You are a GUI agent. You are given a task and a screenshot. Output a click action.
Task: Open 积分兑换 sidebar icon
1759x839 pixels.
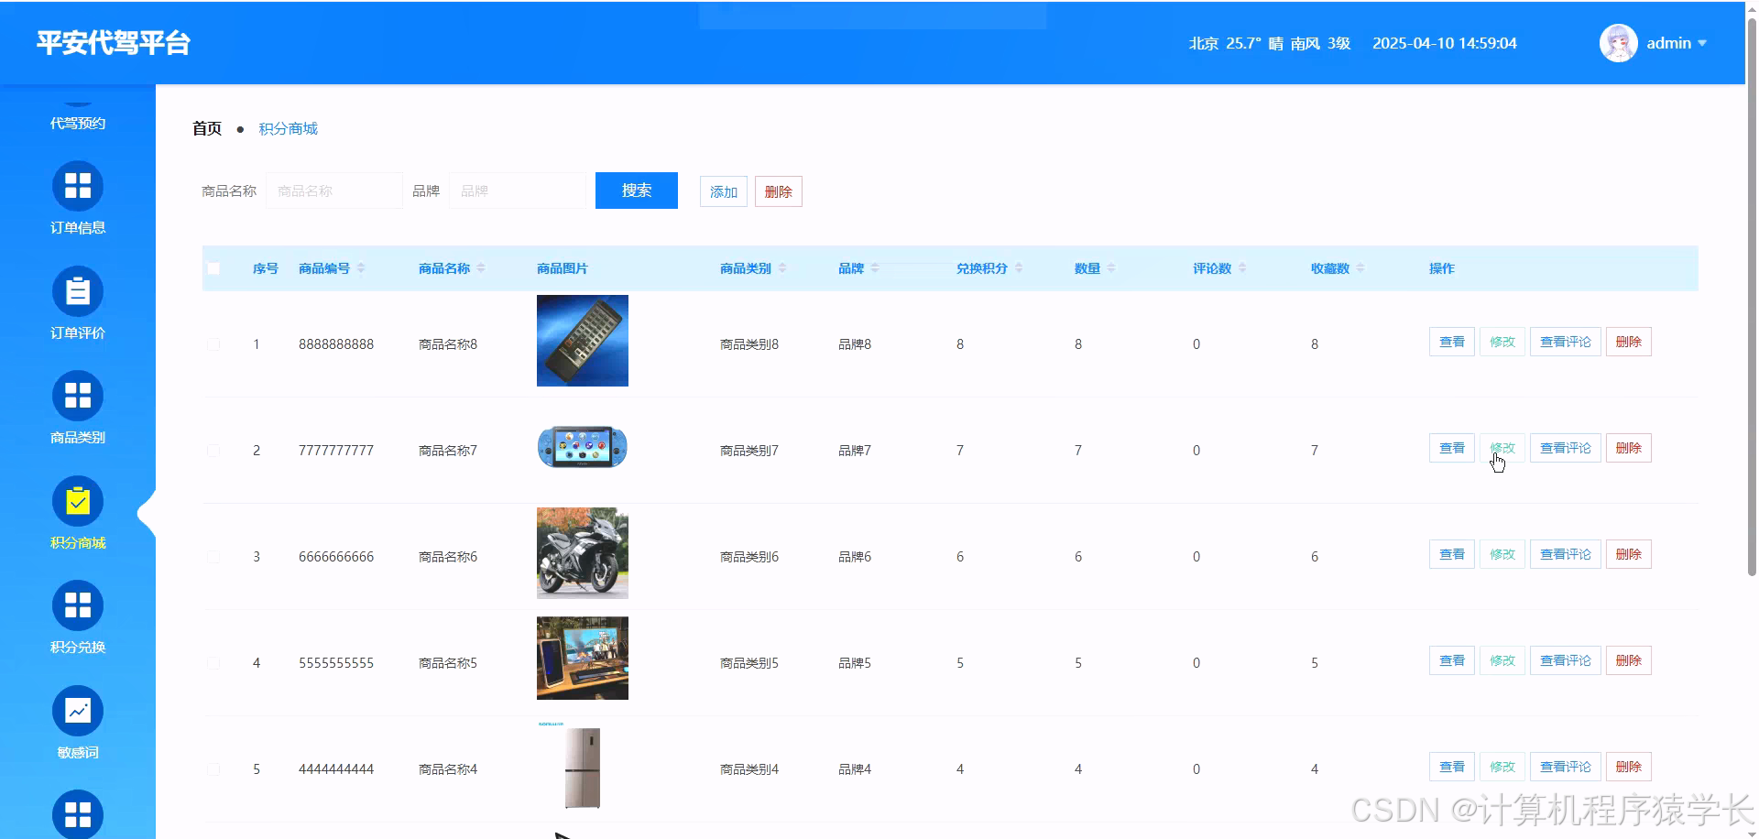(78, 605)
